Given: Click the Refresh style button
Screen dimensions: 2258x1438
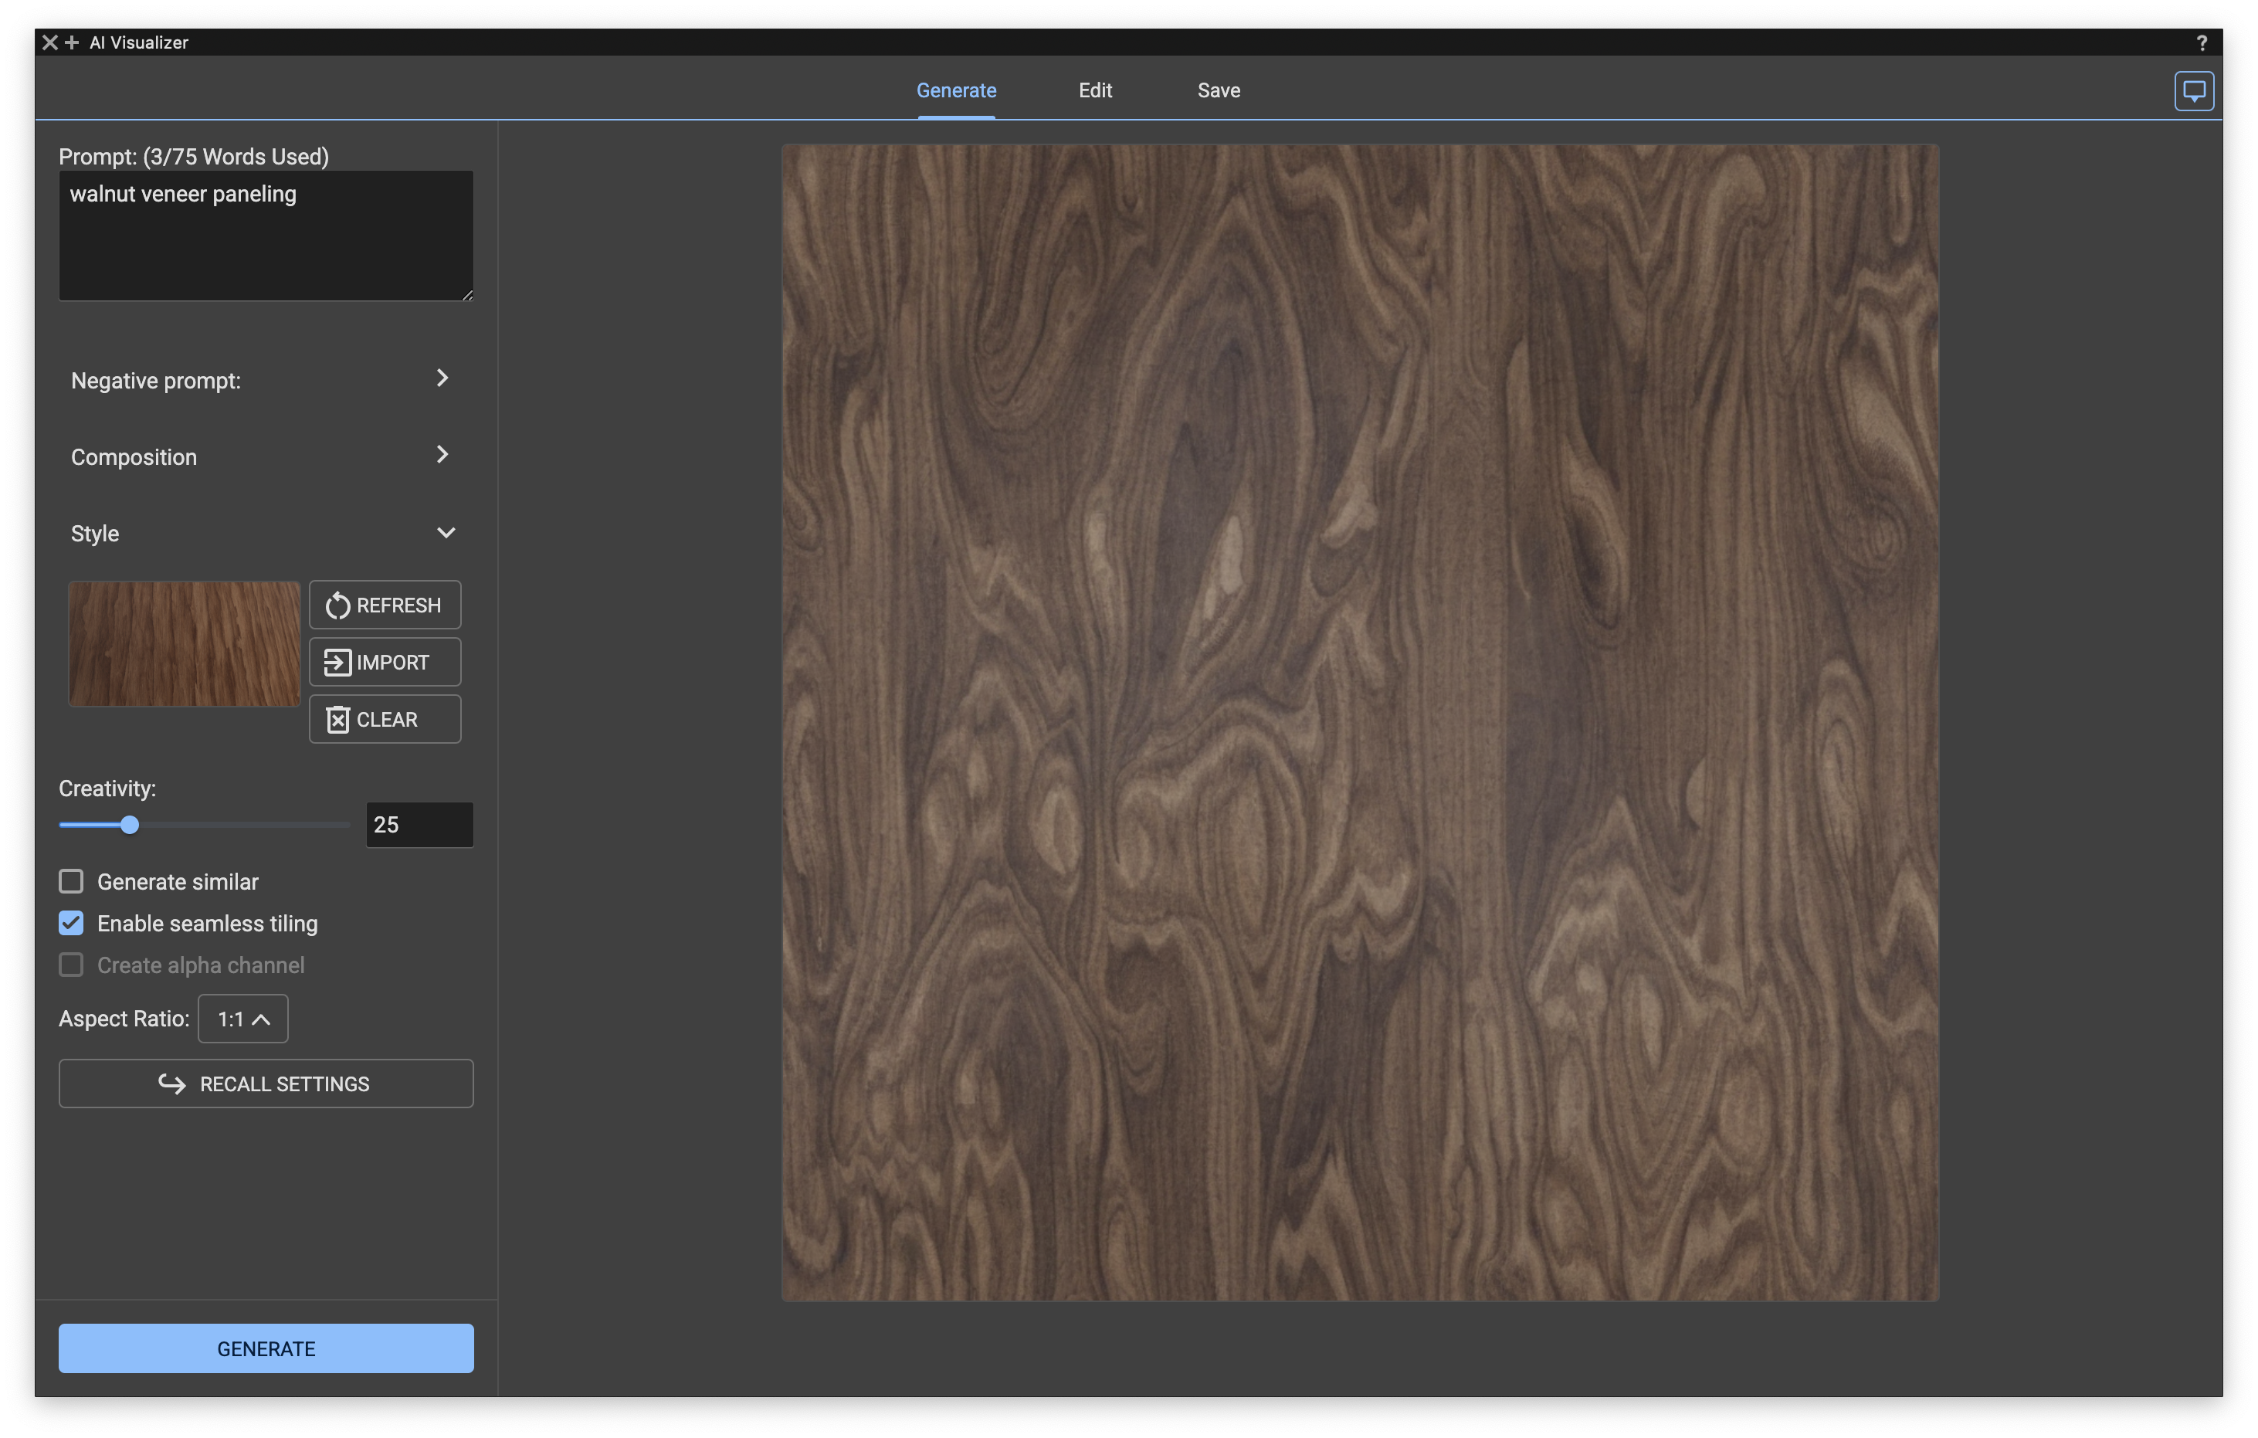Looking at the screenshot, I should click(x=385, y=605).
